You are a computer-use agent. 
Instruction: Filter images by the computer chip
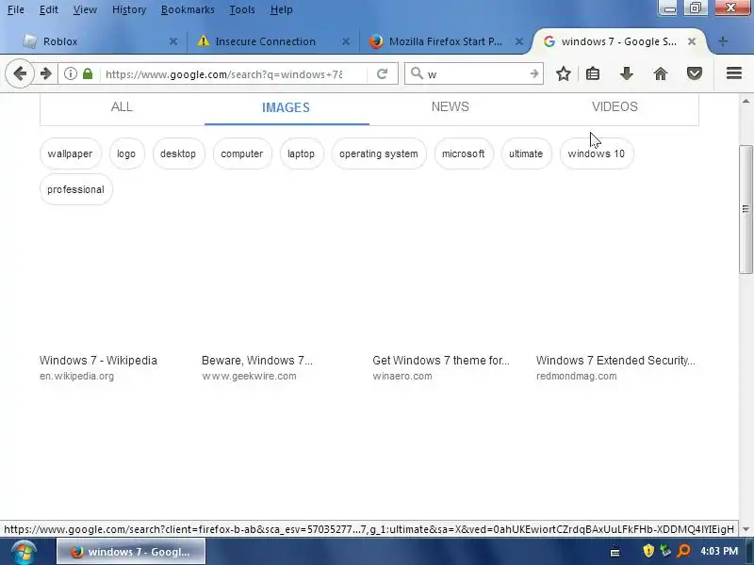[242, 153]
